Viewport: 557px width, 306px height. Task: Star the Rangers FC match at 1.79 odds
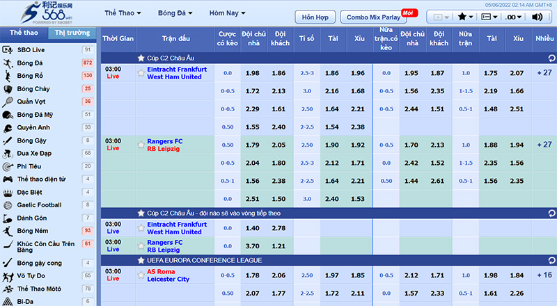tap(141, 145)
